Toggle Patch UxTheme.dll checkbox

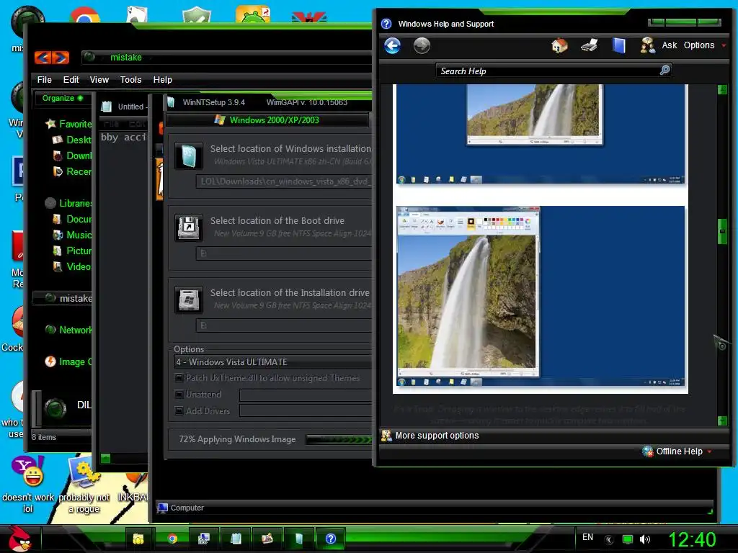pyautogui.click(x=179, y=377)
